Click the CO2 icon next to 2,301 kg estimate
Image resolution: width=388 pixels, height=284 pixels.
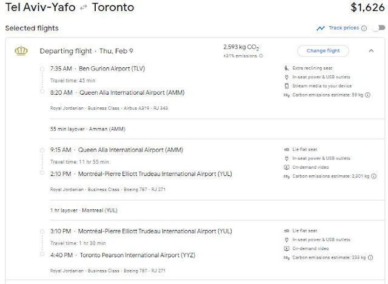click(x=286, y=177)
